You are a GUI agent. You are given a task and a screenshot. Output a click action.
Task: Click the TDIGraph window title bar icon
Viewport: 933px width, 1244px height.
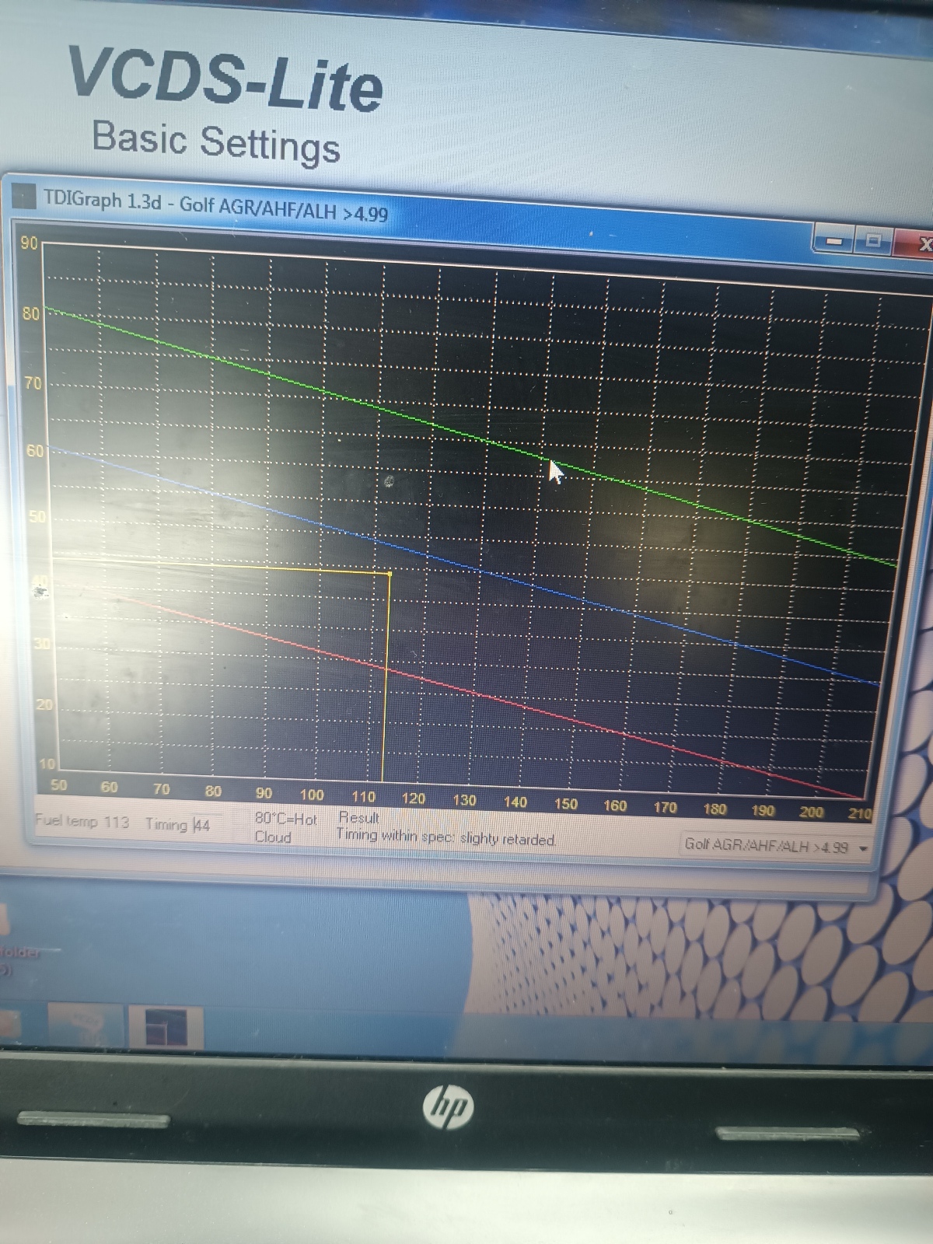point(26,195)
